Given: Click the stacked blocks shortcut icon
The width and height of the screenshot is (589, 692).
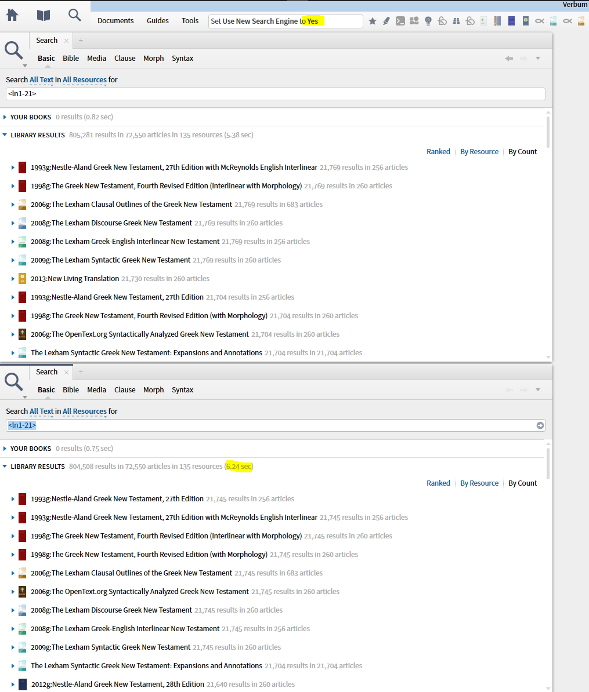Looking at the screenshot, I should coord(457,21).
